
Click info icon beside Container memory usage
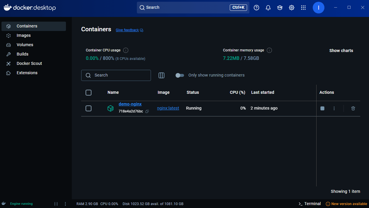coord(269,50)
